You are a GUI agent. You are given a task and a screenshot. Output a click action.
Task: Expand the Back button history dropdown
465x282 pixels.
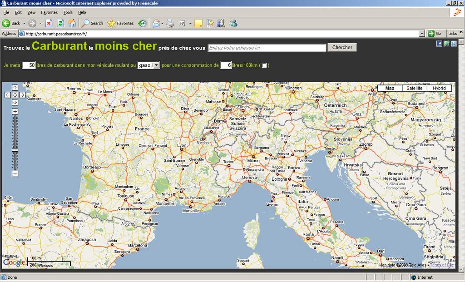coord(24,24)
